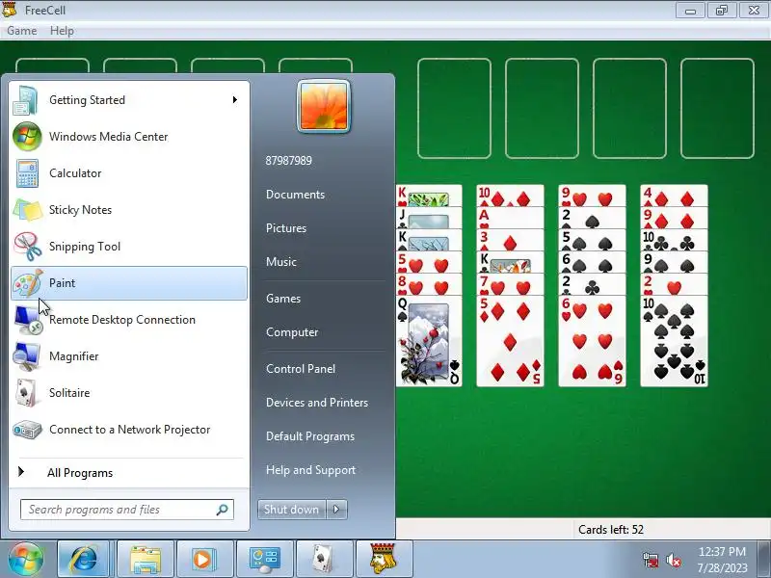Select the Queen of spades card

[429, 341]
